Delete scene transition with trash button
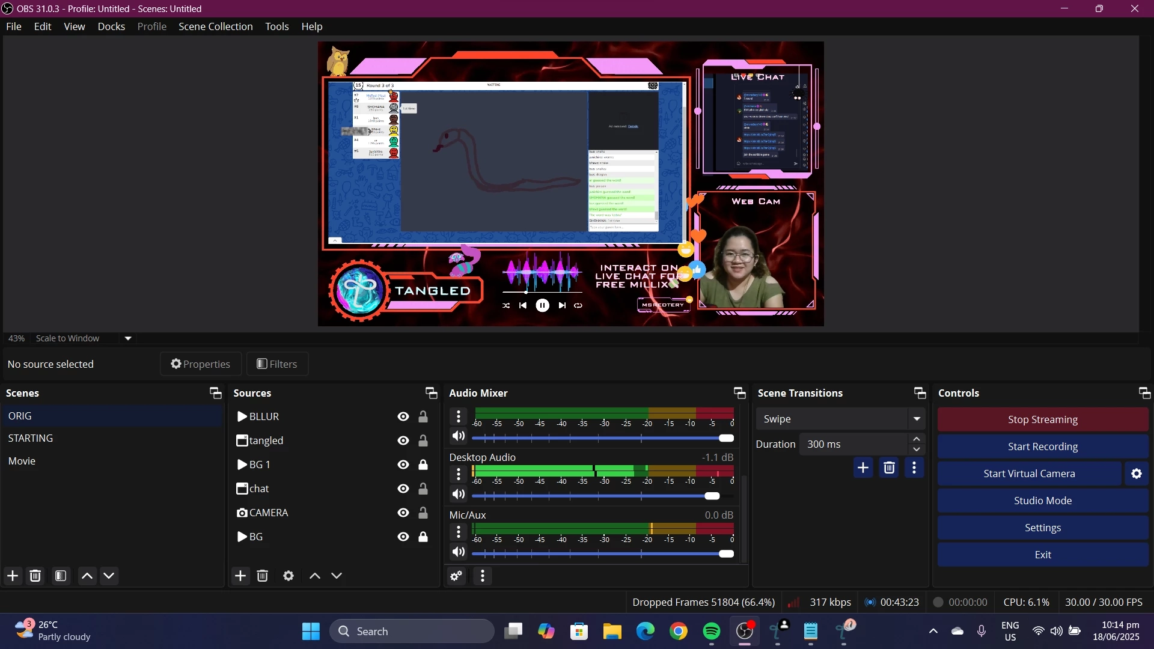This screenshot has height=649, width=1154. [890, 468]
